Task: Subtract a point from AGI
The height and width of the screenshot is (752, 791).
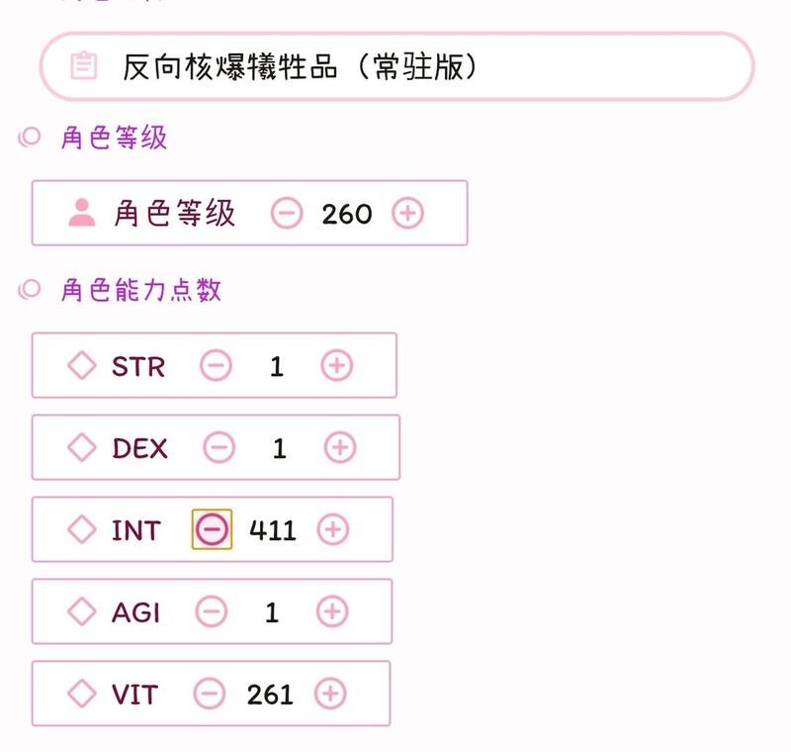Action: [211, 611]
